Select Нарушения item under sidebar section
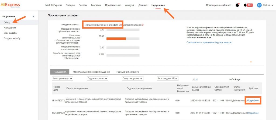276x120 pixels. tap(10, 28)
